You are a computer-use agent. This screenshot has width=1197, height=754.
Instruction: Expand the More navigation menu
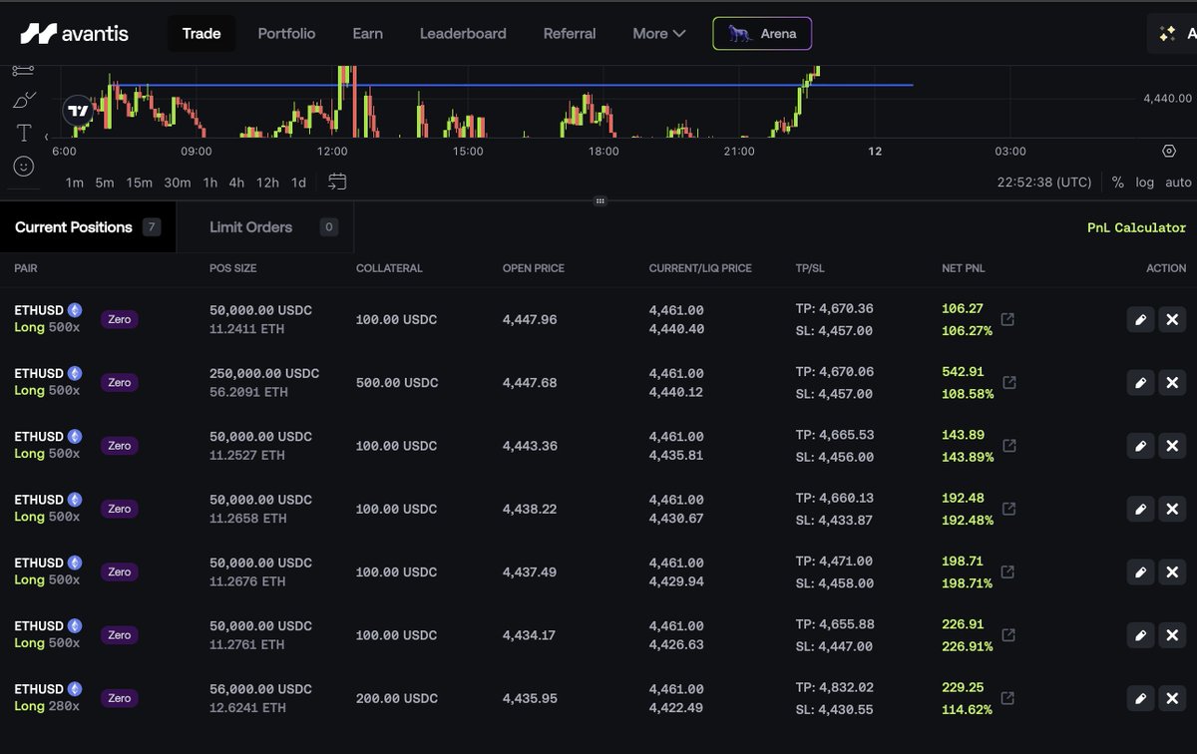[x=657, y=33]
